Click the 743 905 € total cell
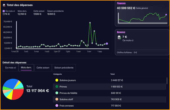Image resolution: width=170 pixels, height=110 pixels. point(116,99)
